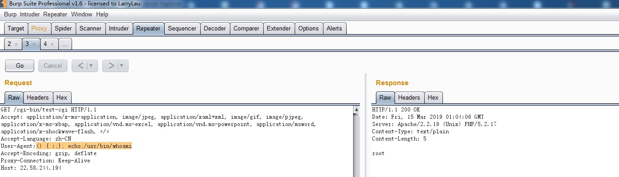Click the Content-Length: 5 response line
This screenshot has width=619, height=177.
(400, 139)
